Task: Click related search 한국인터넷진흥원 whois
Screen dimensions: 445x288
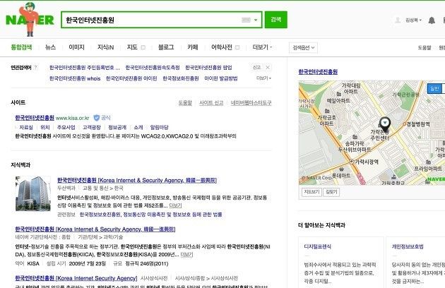Action: point(75,78)
